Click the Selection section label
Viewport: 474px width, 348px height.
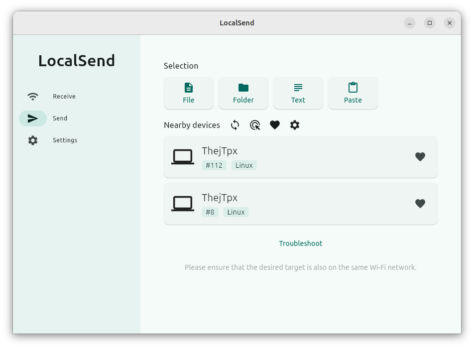click(x=181, y=66)
